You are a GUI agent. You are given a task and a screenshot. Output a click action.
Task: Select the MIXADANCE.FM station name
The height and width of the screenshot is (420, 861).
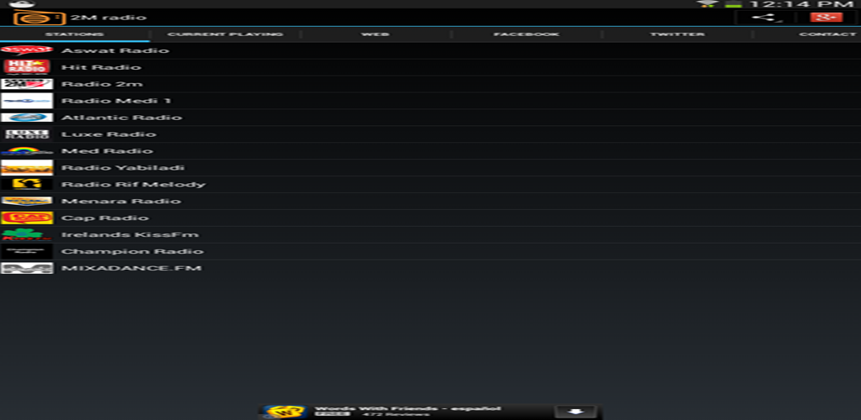(x=132, y=268)
